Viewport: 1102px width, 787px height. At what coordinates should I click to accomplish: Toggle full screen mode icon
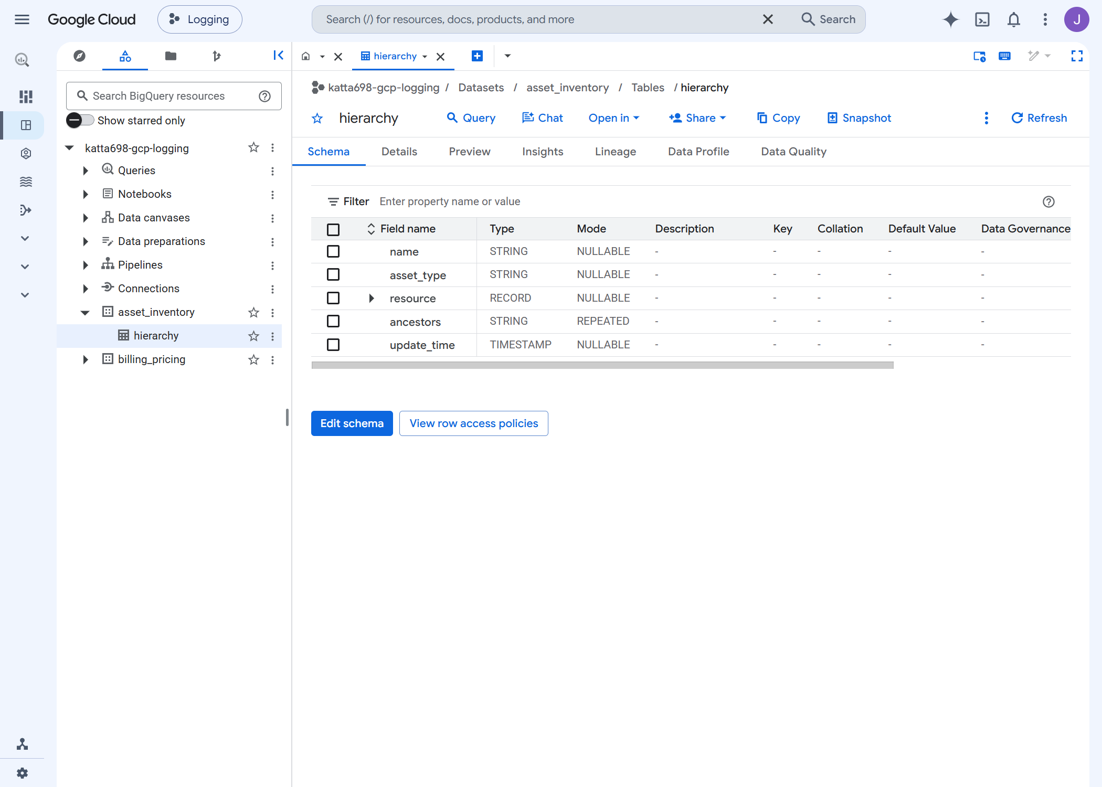click(x=1077, y=56)
